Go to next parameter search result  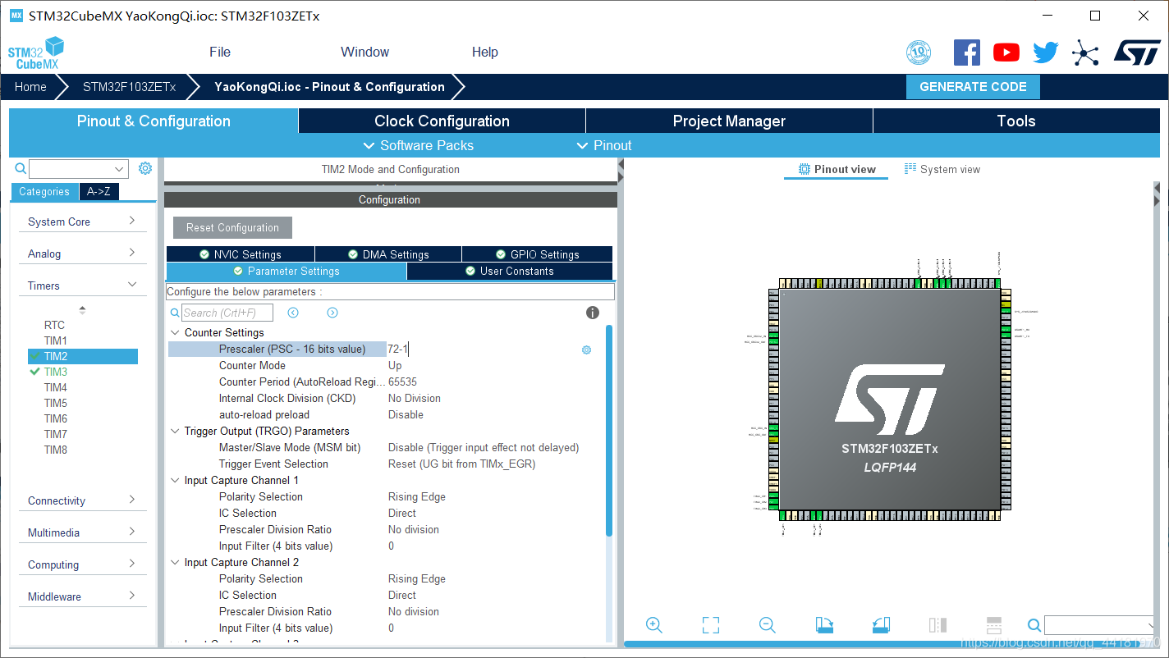tap(332, 313)
